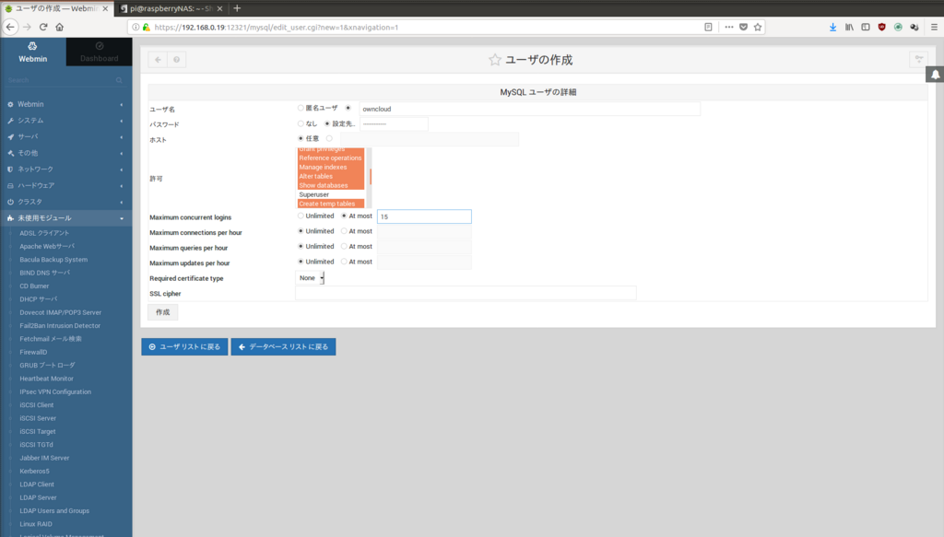Image resolution: width=944 pixels, height=537 pixels.
Task: Click the 作成 create button
Action: 162,312
